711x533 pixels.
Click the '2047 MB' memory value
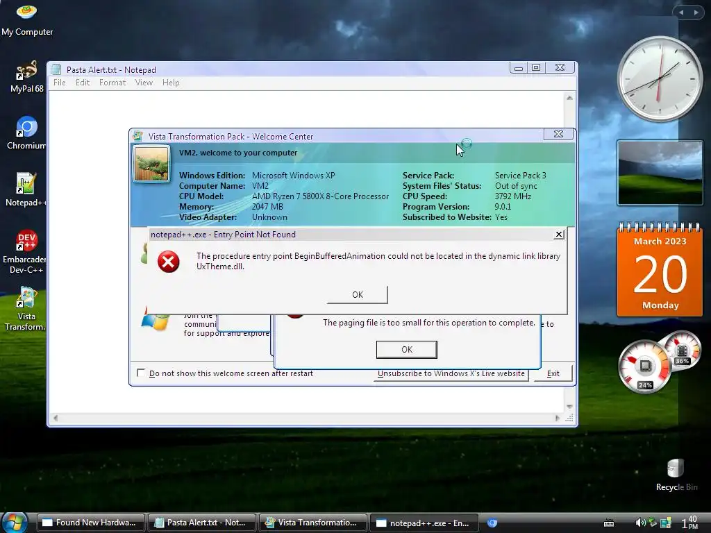(267, 207)
